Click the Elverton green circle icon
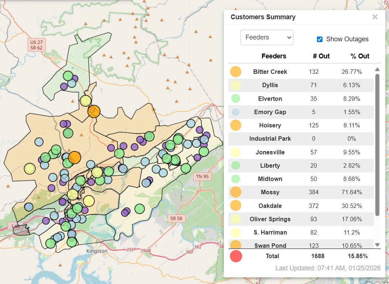This screenshot has width=389, height=284. click(235, 99)
